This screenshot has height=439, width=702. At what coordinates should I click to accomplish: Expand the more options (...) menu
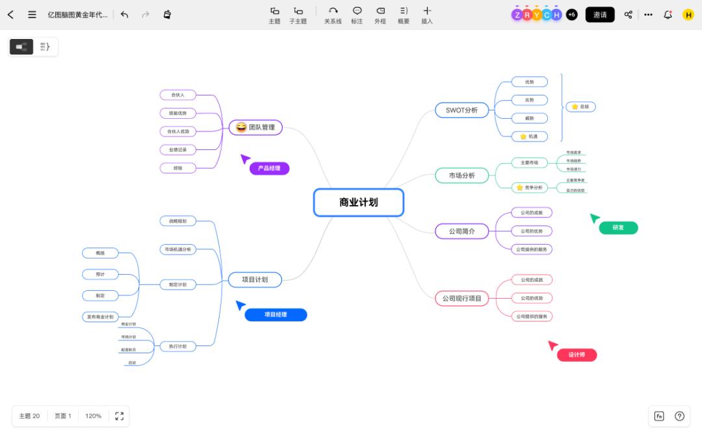click(x=648, y=14)
